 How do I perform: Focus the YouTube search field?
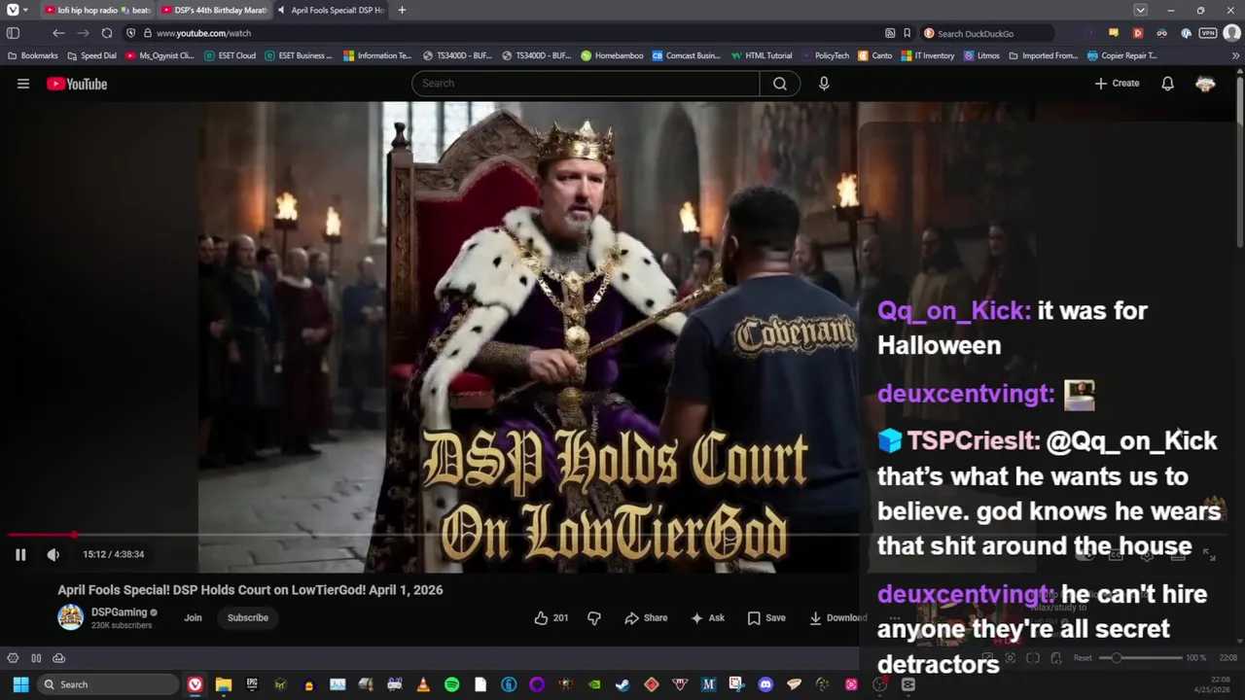click(586, 84)
